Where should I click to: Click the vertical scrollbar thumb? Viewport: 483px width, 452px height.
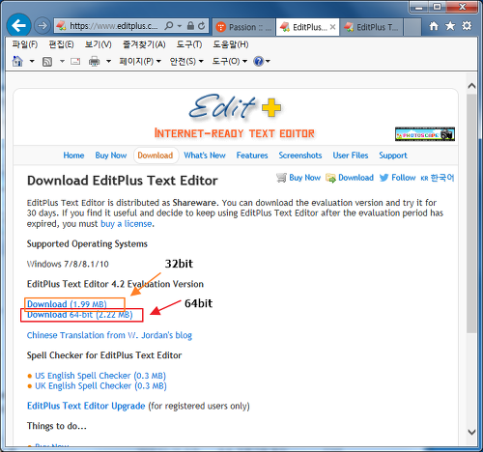(x=471, y=213)
